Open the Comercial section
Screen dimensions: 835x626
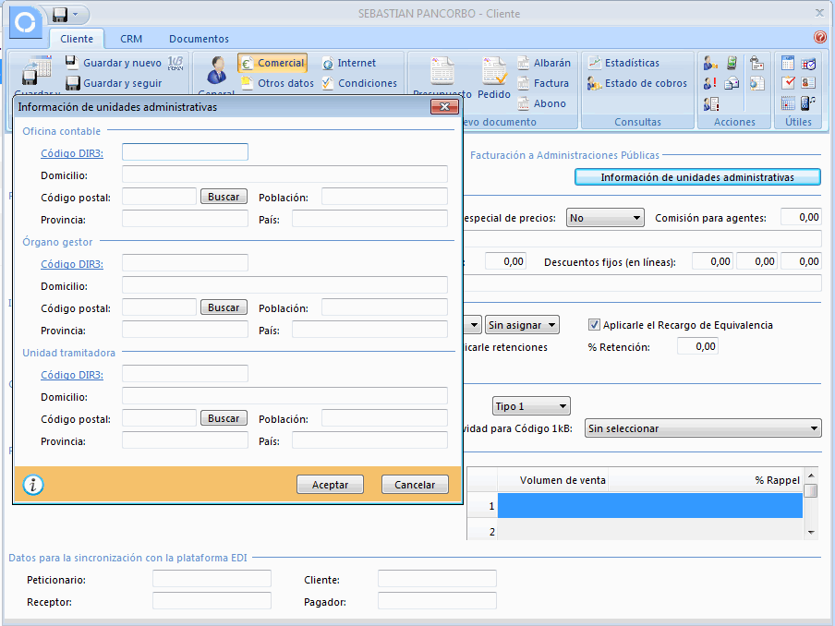coord(272,63)
